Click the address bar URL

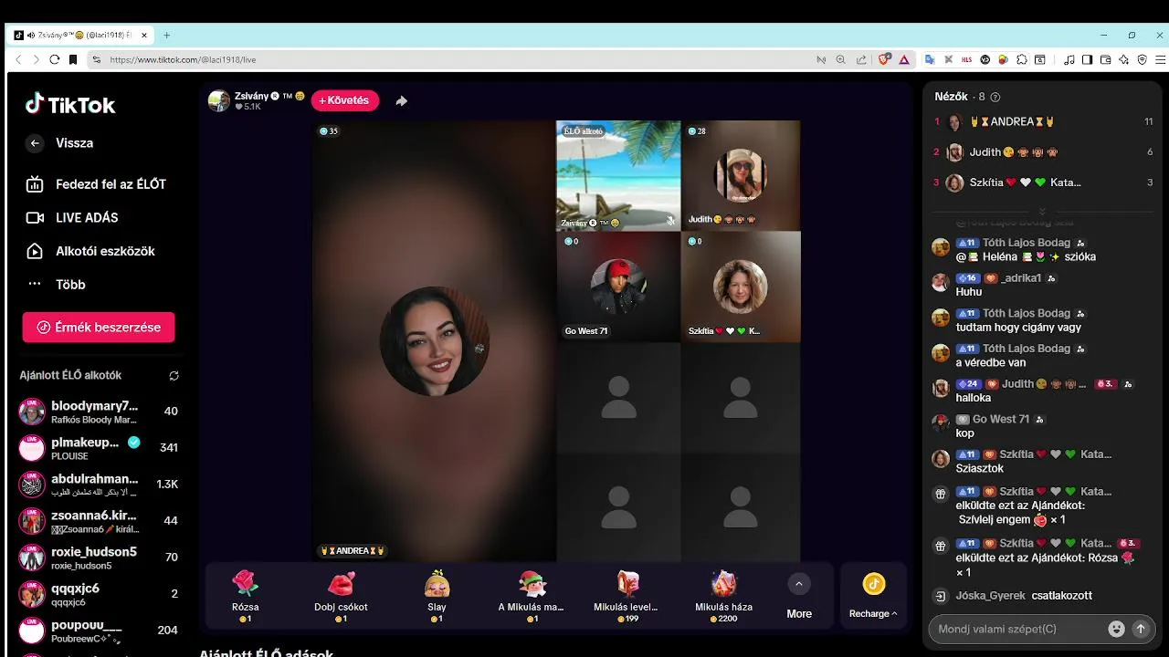tap(183, 59)
